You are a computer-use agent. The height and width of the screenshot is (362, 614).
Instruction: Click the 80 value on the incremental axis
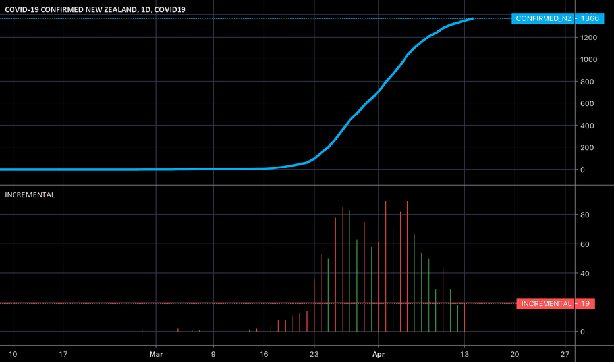pos(584,215)
